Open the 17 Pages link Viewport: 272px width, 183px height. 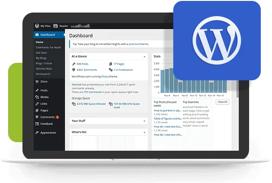(x=119, y=64)
